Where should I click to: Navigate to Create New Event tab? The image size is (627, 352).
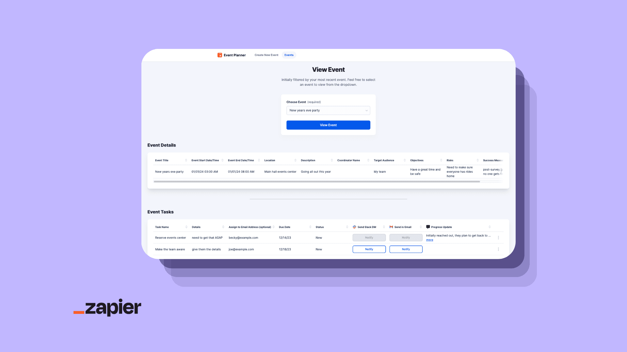coord(266,55)
